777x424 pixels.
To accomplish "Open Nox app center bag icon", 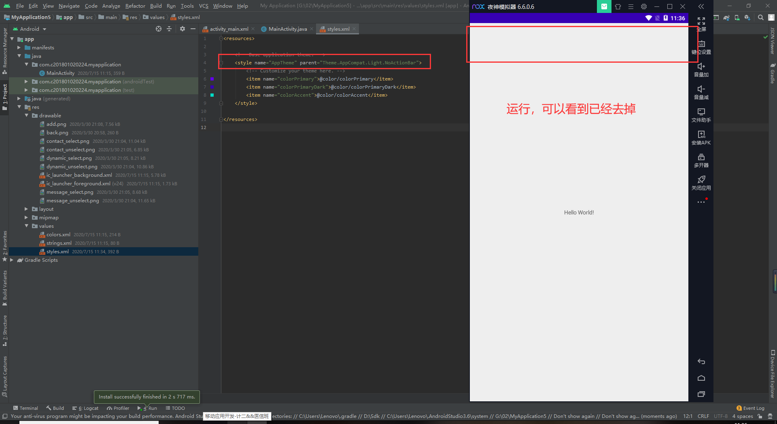I will 604,6.
